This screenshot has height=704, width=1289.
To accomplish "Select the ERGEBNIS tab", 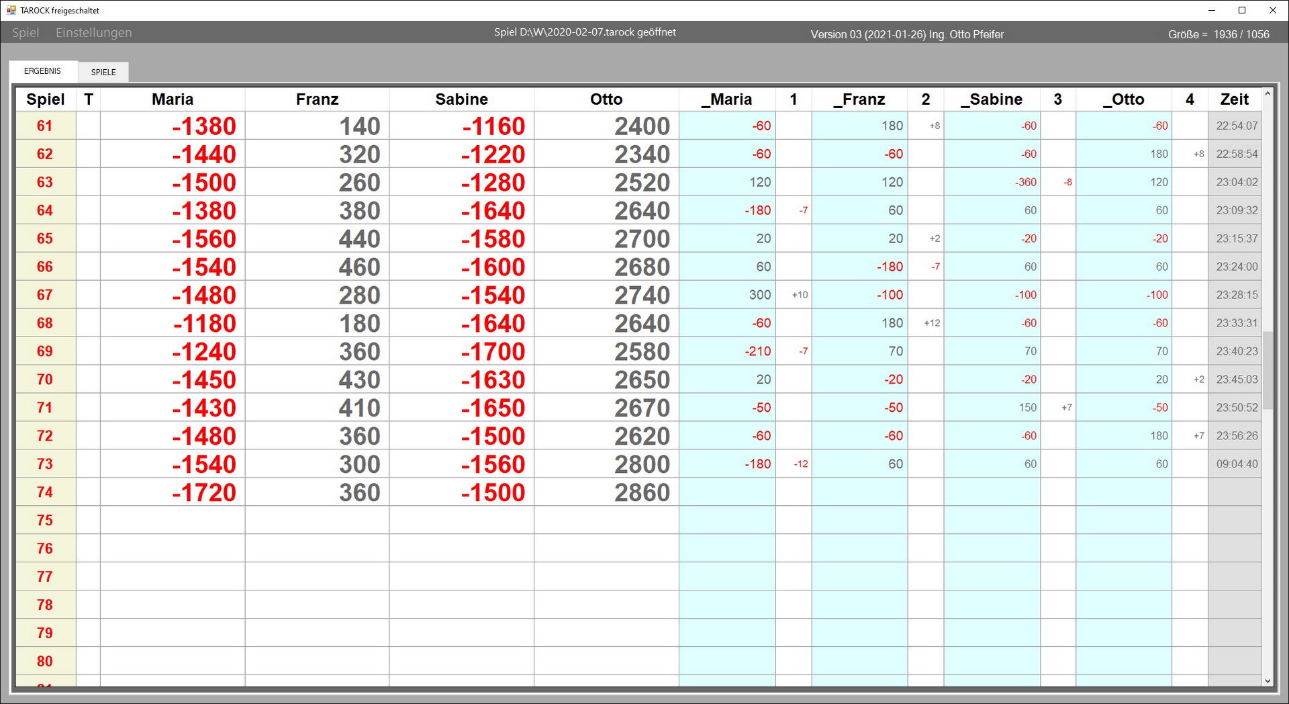I will tap(42, 71).
